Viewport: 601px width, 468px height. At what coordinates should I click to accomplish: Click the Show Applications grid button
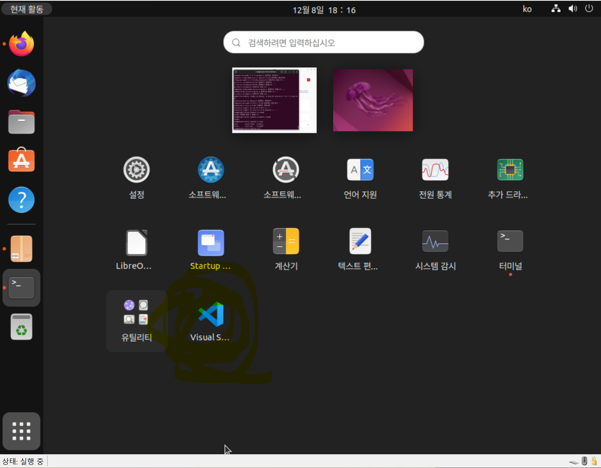click(x=22, y=431)
